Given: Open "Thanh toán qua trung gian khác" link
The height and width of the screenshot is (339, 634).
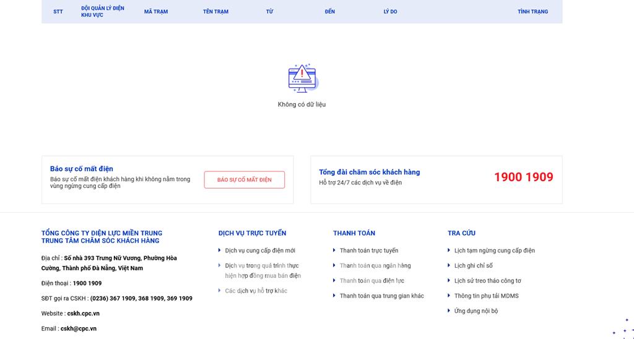Looking at the screenshot, I should [381, 296].
